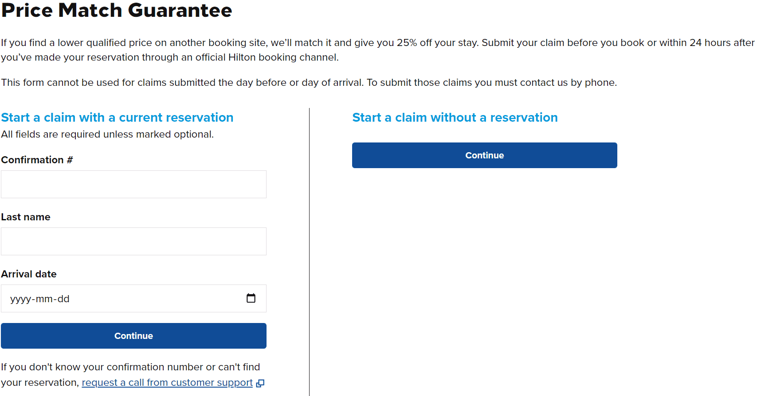The image size is (757, 396).
Task: Open the calendar picker in Arrival date
Action: point(251,298)
